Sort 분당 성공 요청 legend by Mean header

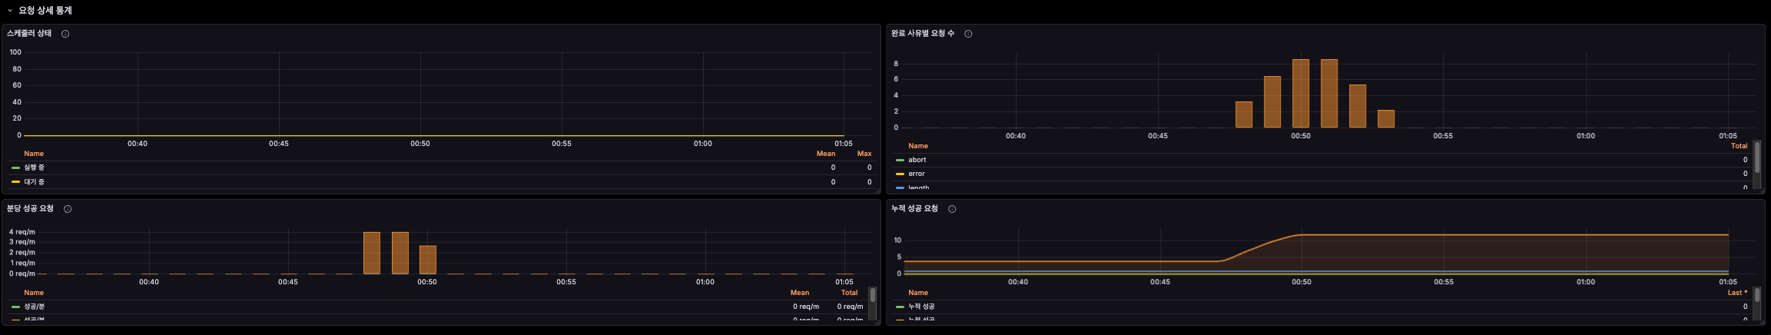pyautogui.click(x=800, y=293)
